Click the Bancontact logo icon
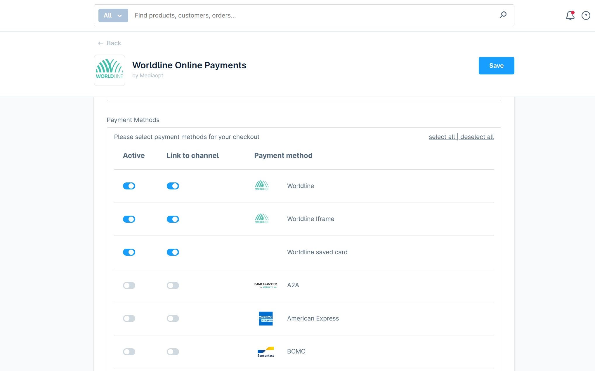The height and width of the screenshot is (371, 595). (266, 352)
